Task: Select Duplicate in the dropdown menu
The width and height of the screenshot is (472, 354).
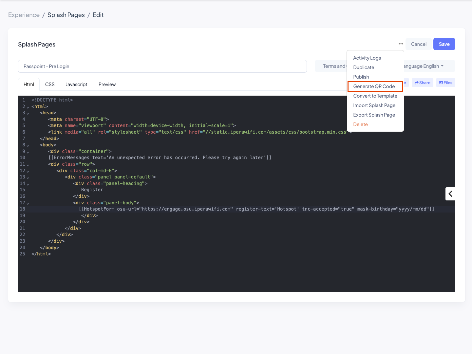Action: (364, 67)
